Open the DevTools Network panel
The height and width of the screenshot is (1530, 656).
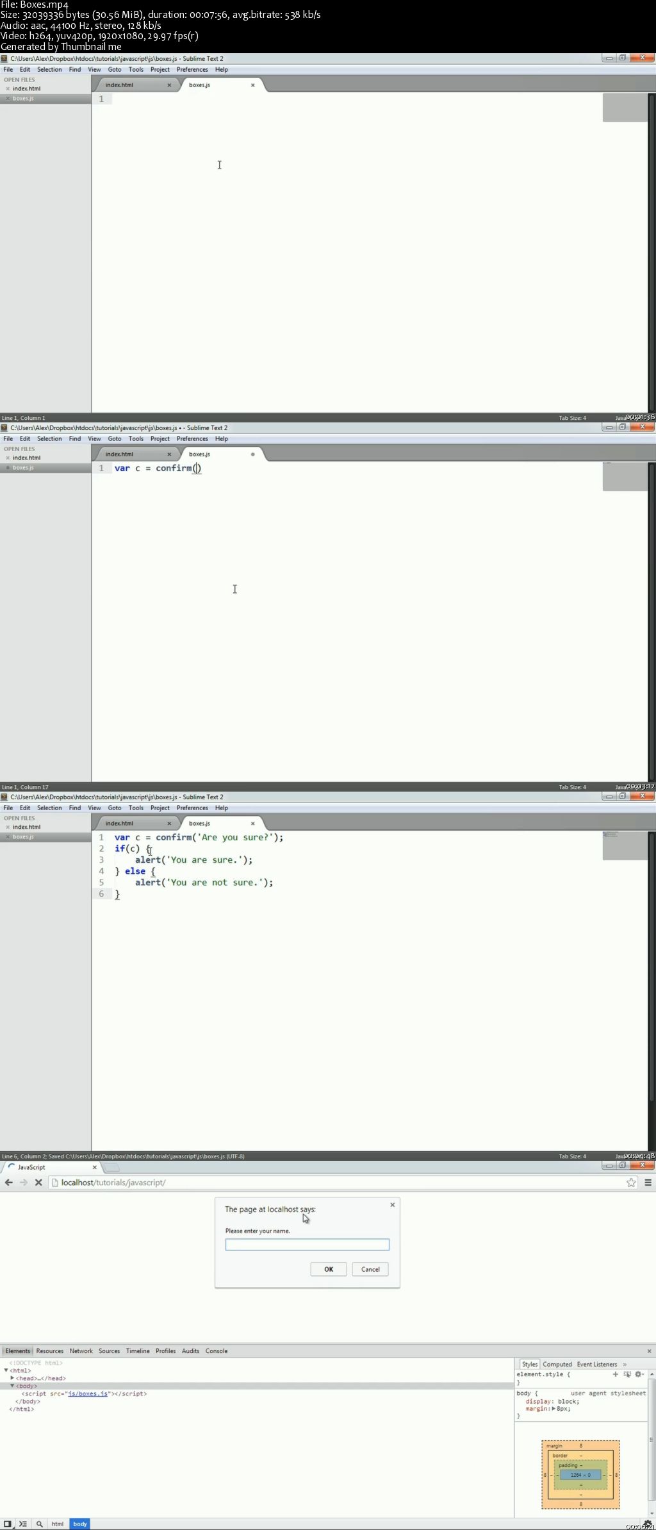click(81, 1351)
